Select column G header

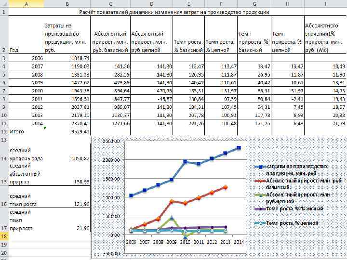(x=254, y=3)
